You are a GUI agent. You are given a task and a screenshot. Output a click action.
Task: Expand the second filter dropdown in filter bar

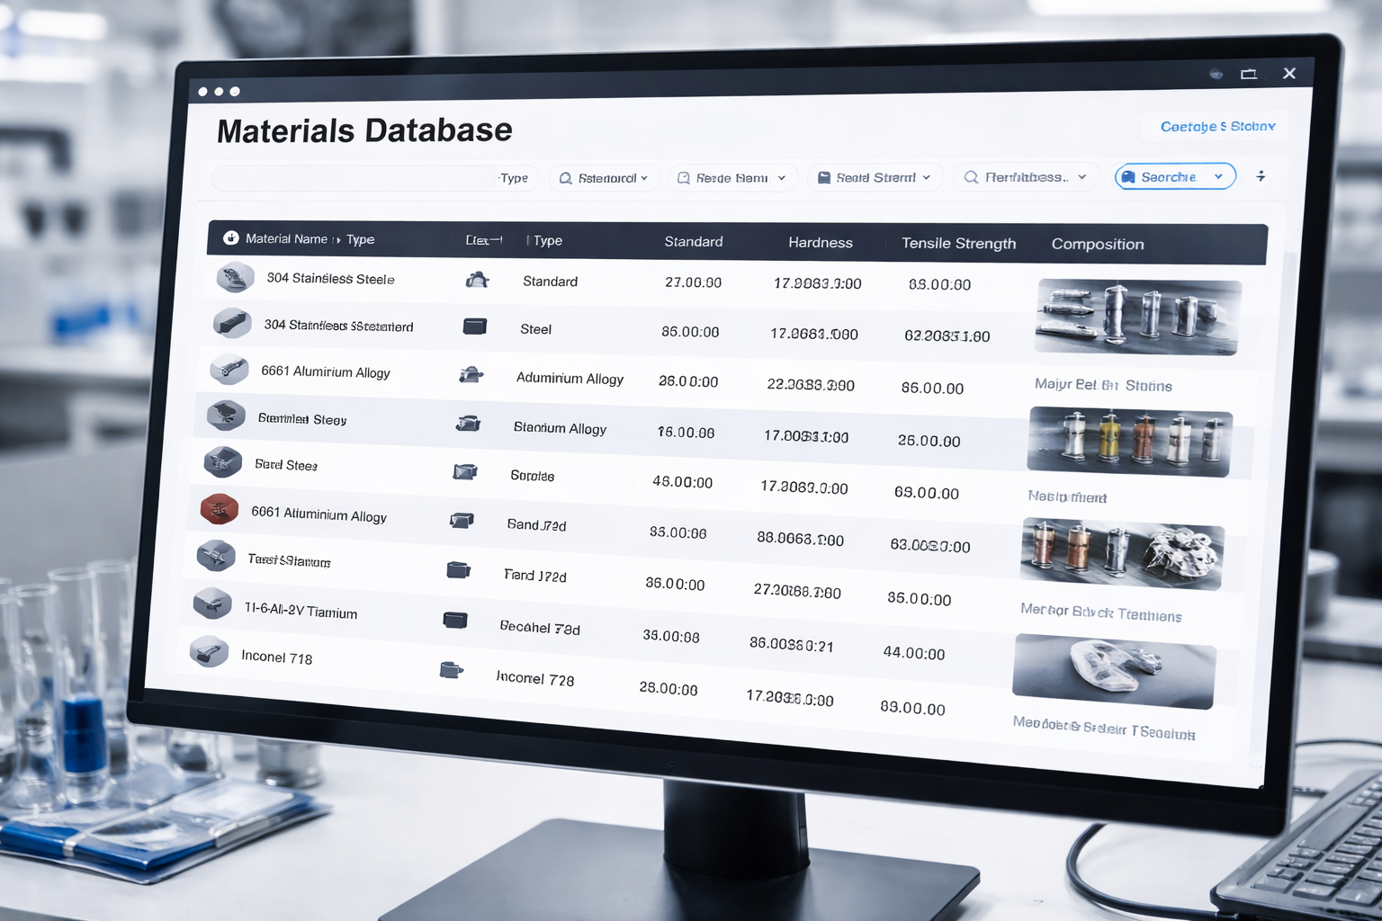pos(731,178)
